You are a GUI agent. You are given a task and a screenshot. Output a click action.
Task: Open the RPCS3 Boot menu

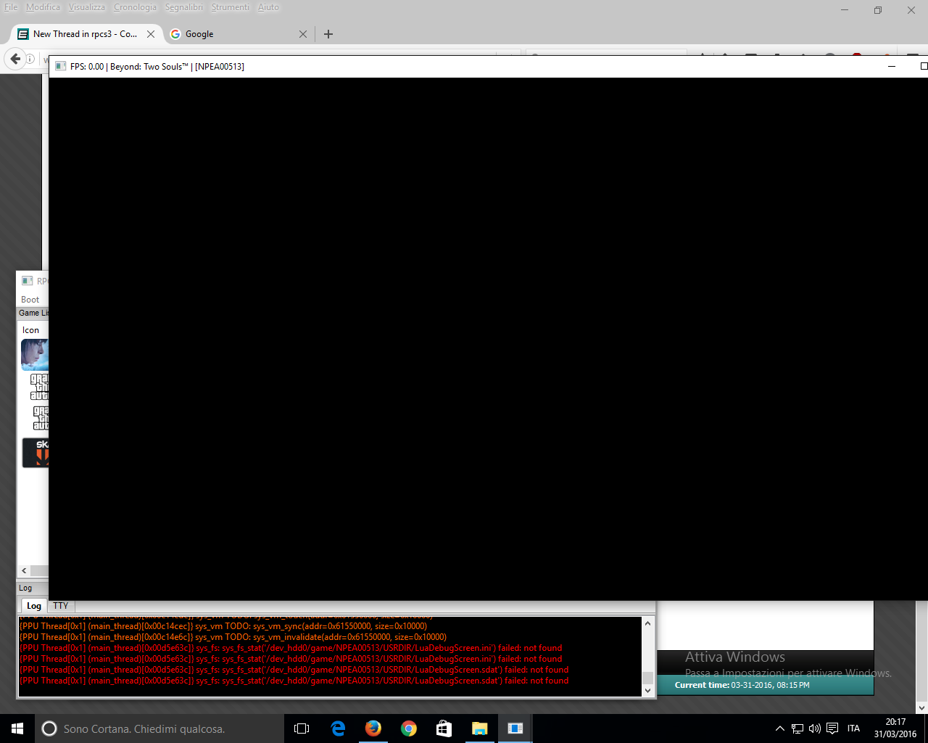(30, 300)
